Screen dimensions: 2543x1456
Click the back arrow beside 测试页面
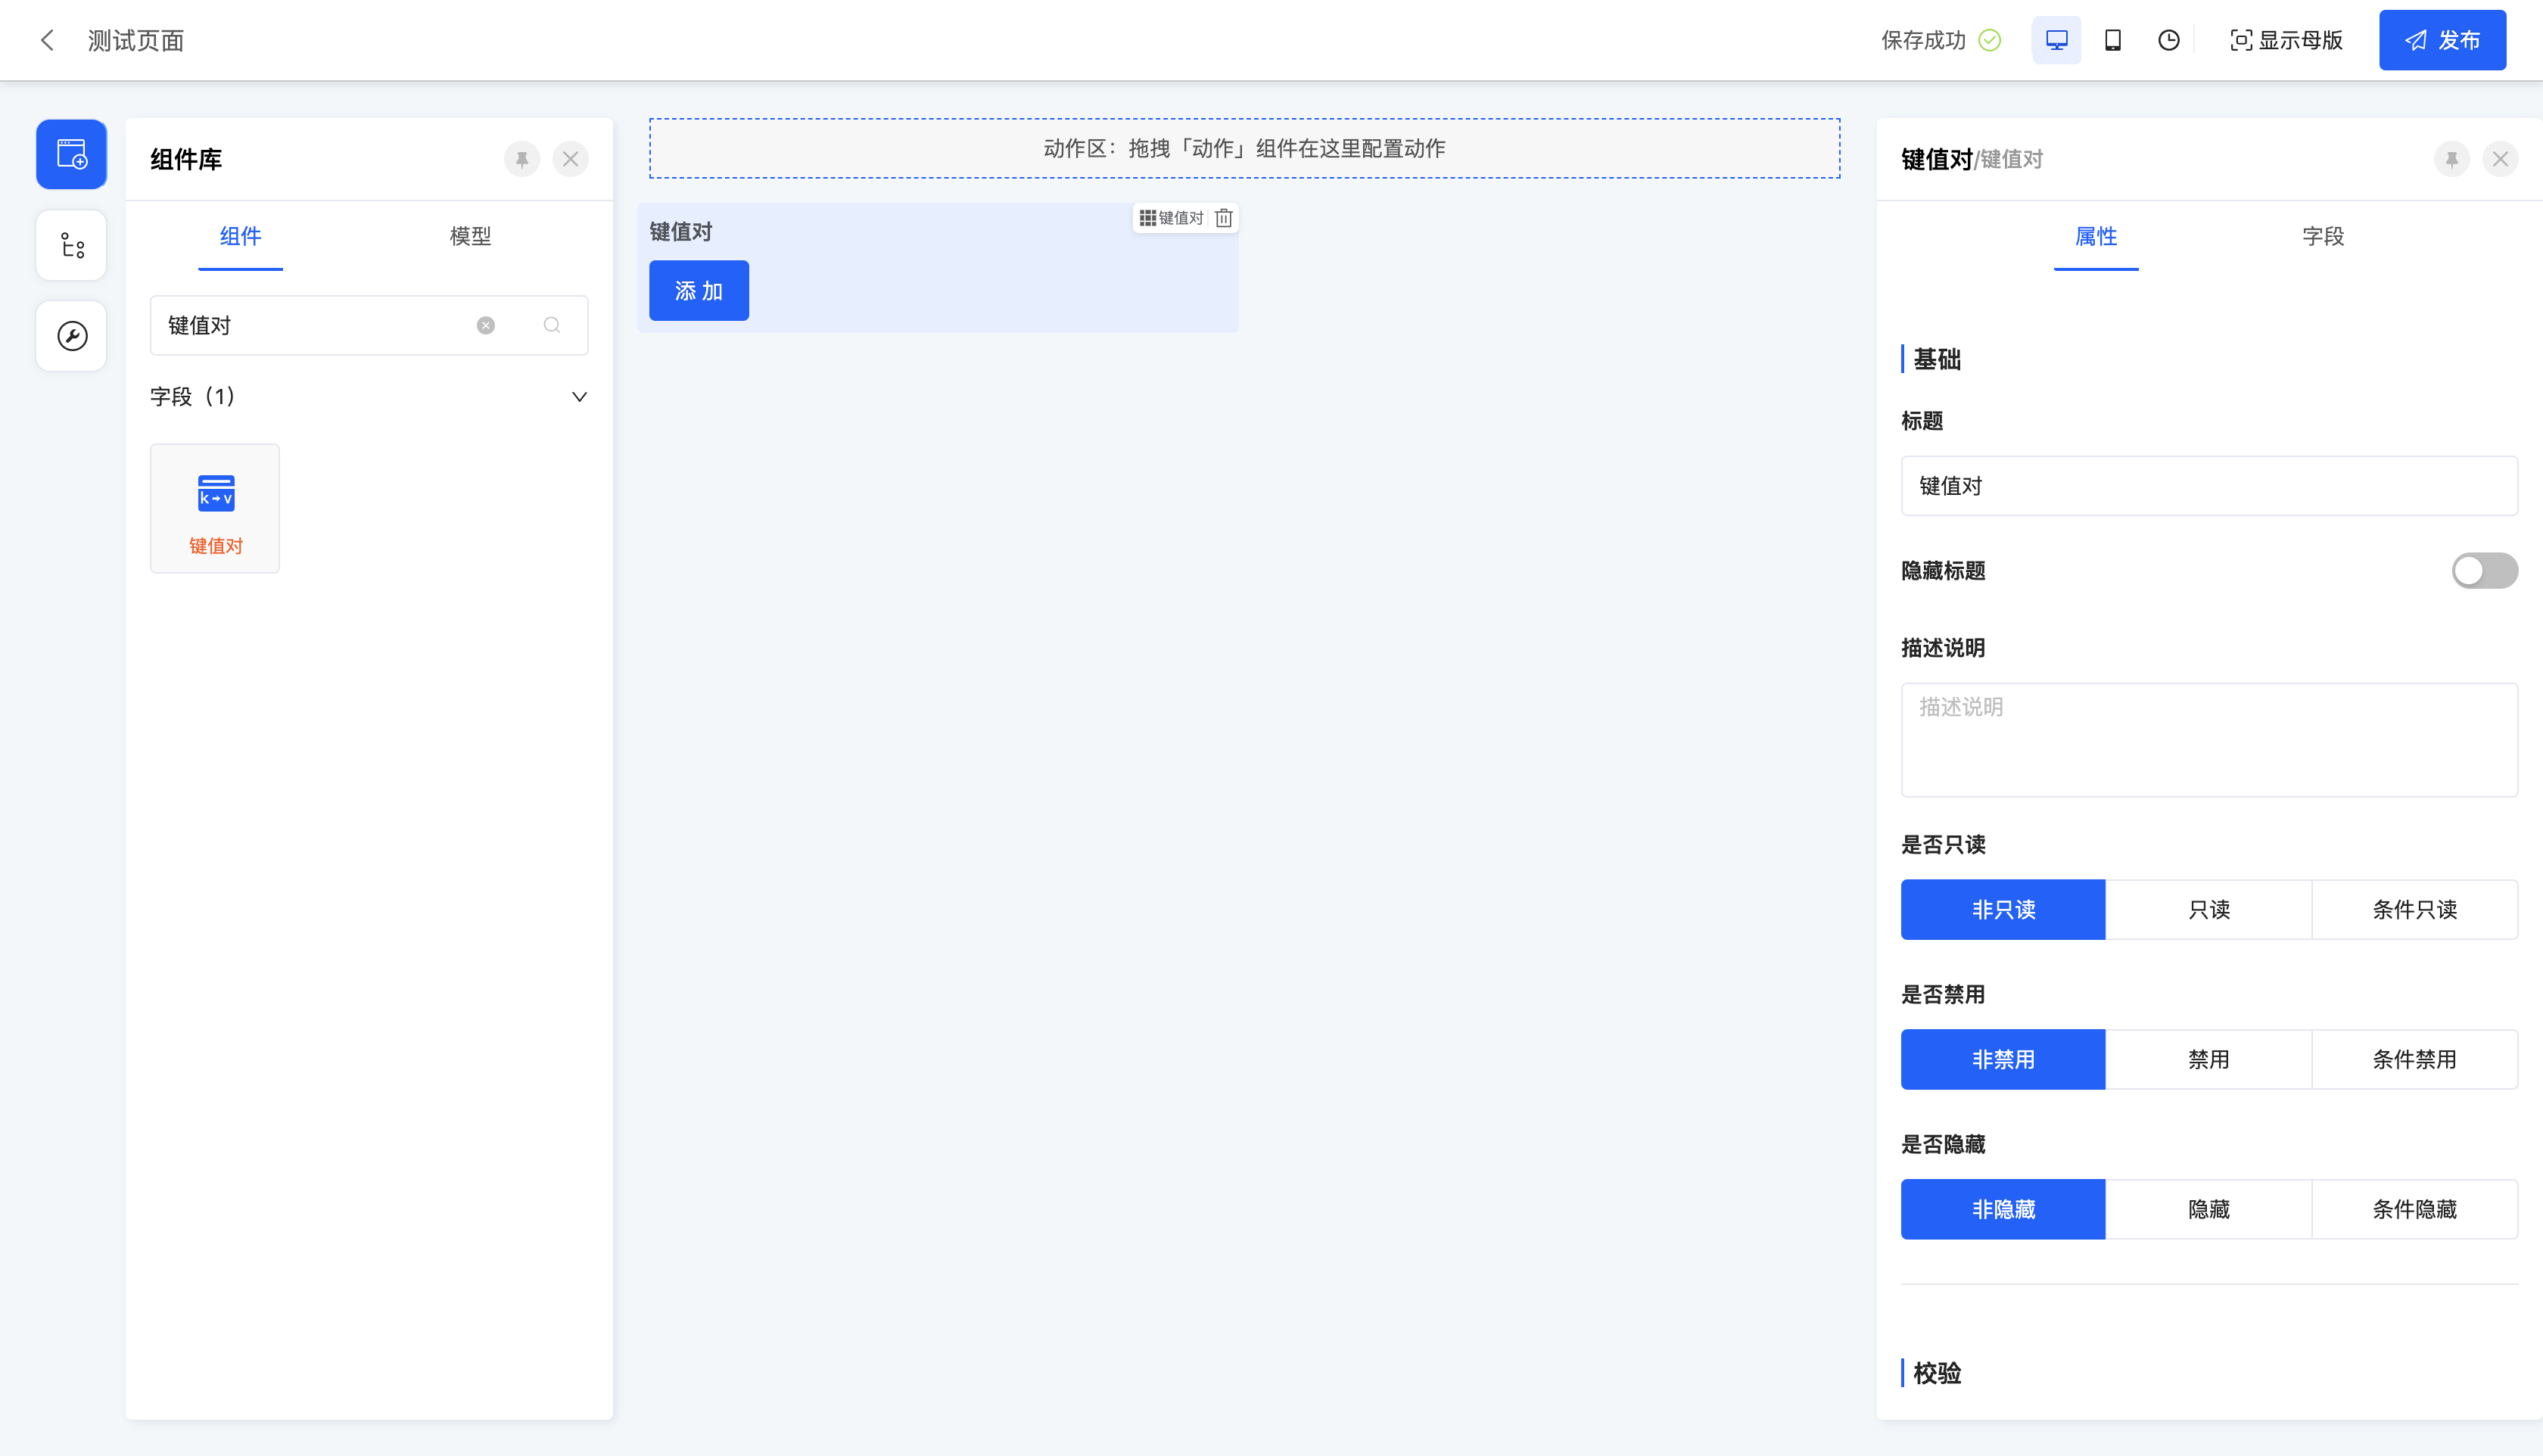(x=47, y=40)
